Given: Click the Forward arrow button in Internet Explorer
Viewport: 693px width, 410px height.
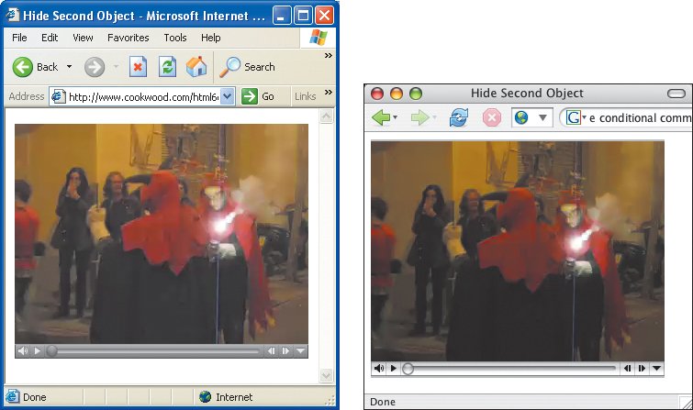Looking at the screenshot, I should [x=95, y=67].
